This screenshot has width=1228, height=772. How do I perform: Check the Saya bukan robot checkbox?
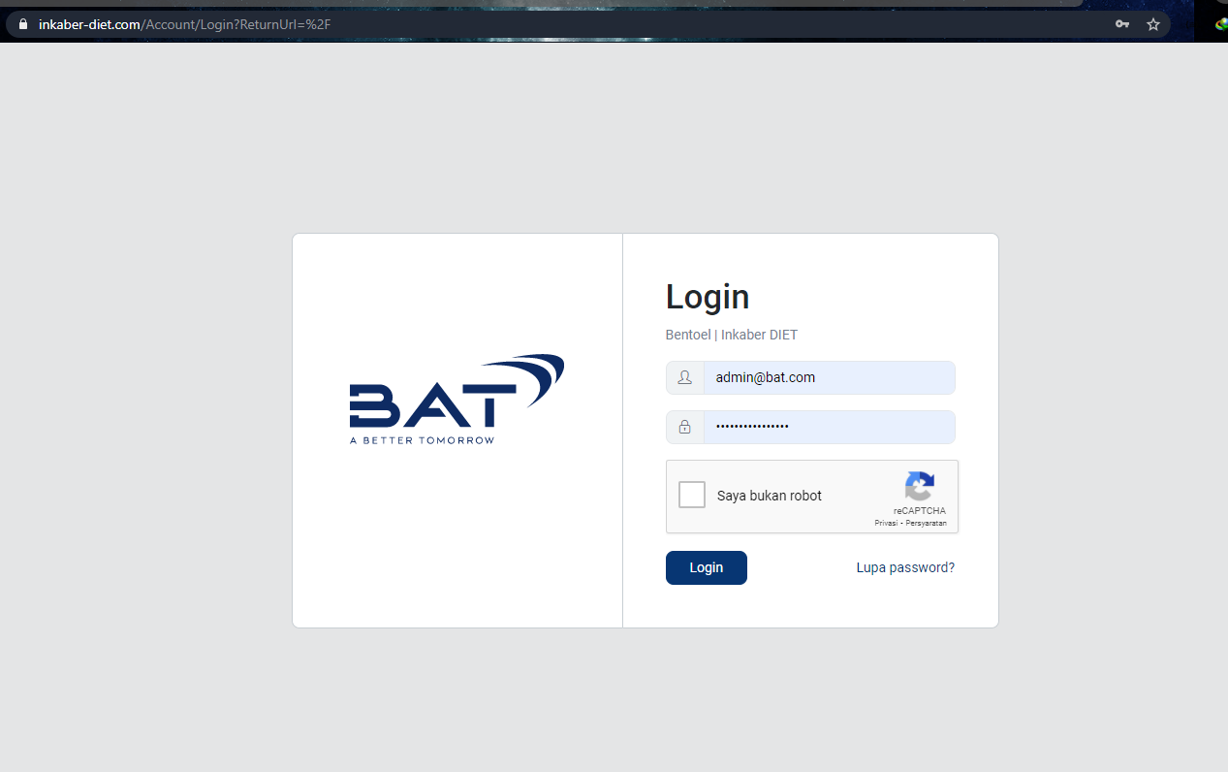coord(692,495)
